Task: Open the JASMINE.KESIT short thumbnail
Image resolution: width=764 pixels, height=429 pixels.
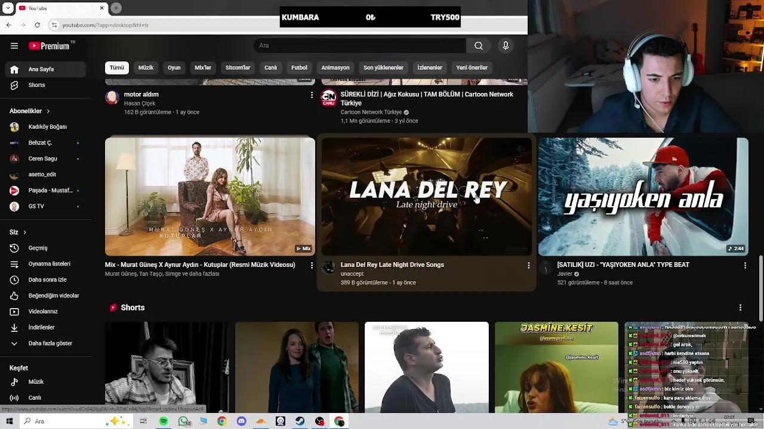Action: [556, 367]
